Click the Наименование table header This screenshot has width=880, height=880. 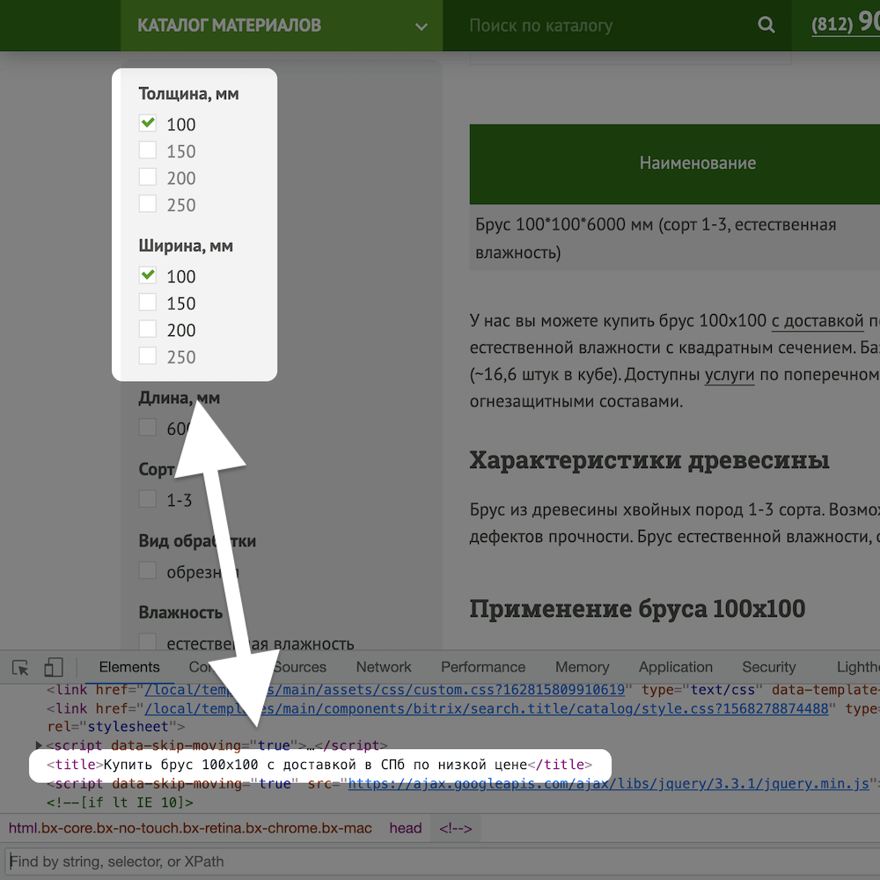697,163
